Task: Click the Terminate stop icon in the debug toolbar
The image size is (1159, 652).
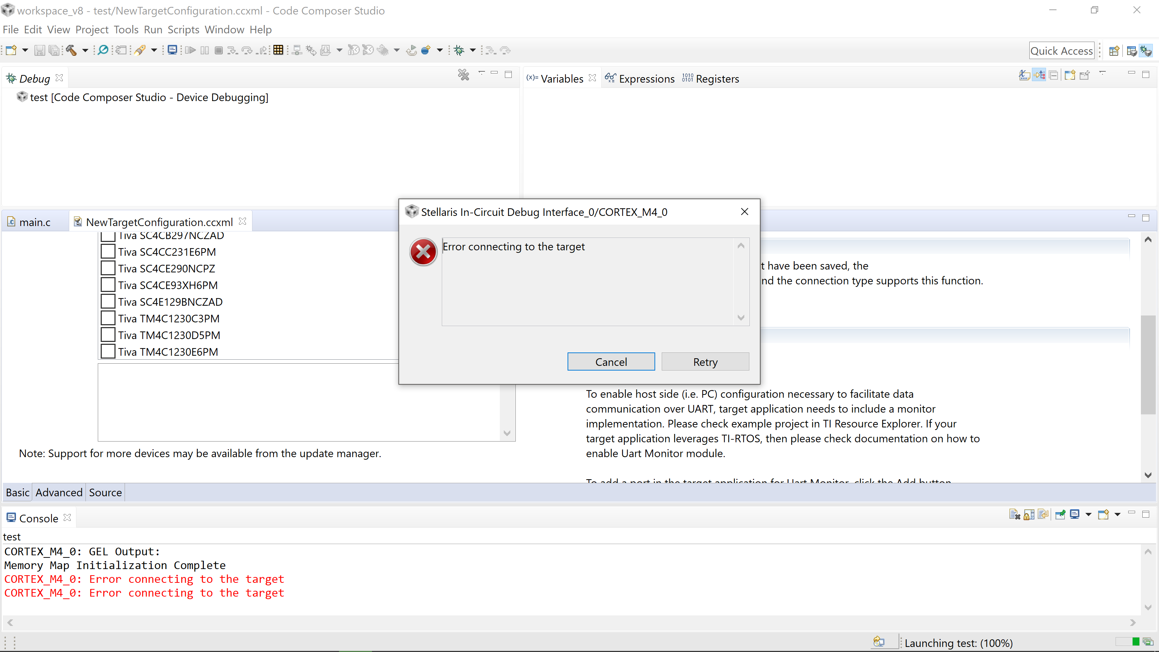Action: [219, 50]
